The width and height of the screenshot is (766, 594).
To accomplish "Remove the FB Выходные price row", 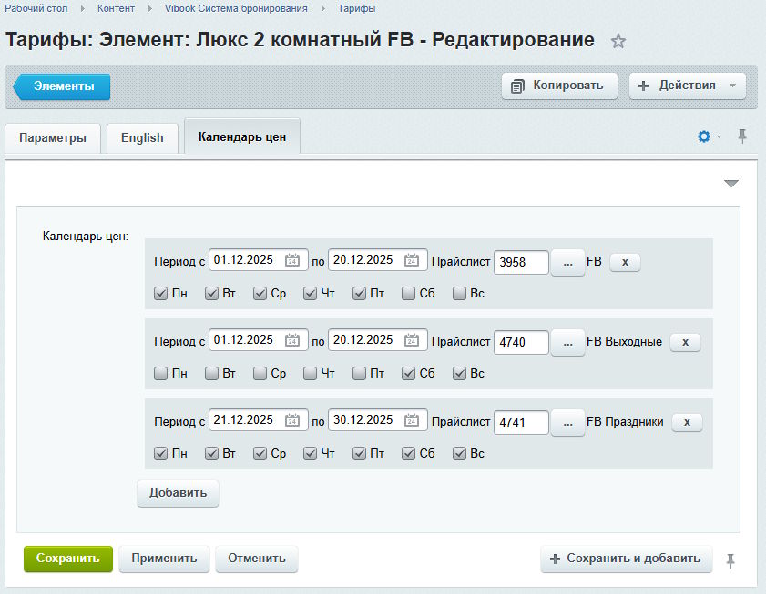I will tap(686, 342).
